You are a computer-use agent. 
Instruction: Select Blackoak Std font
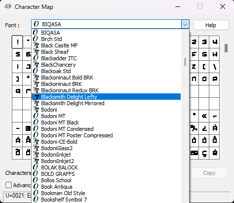pyautogui.click(x=106, y=71)
